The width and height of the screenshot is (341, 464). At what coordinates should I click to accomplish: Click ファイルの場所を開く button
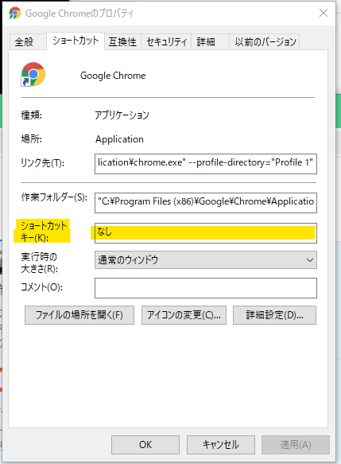(79, 315)
